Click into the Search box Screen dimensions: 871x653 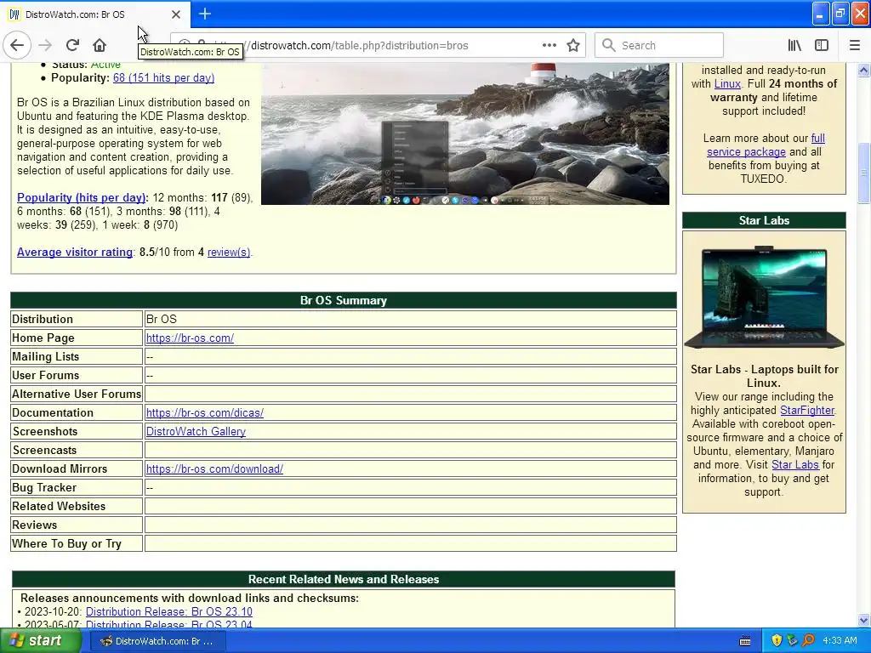click(659, 45)
